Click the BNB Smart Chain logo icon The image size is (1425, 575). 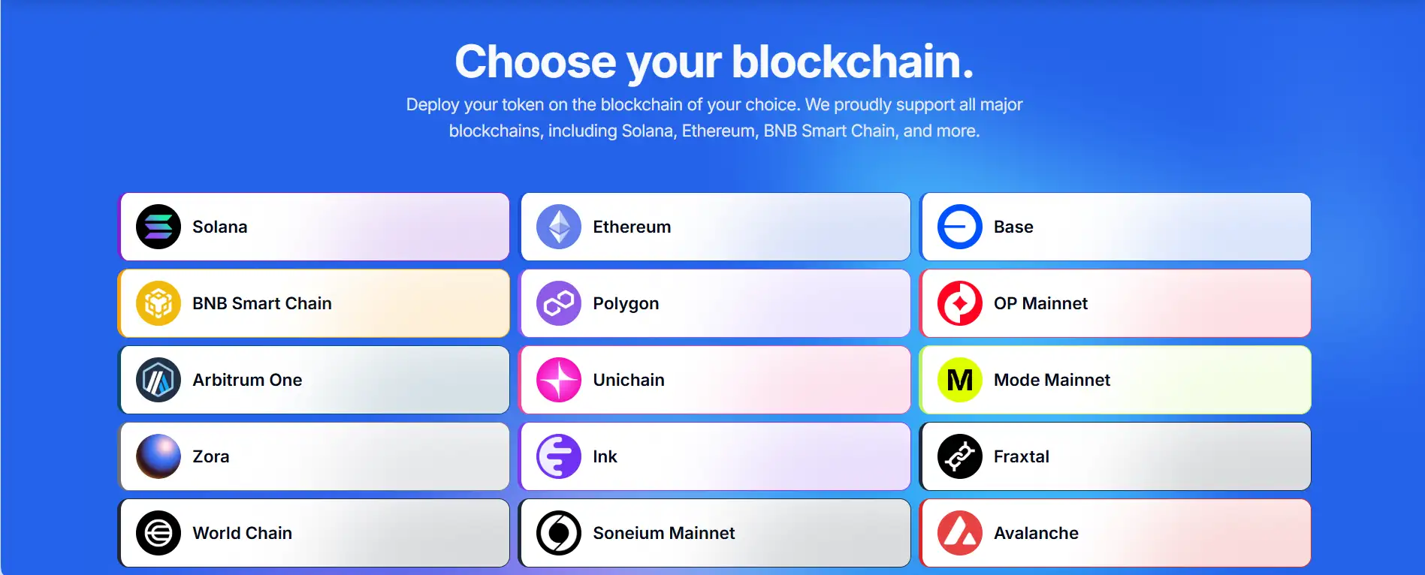coord(159,303)
